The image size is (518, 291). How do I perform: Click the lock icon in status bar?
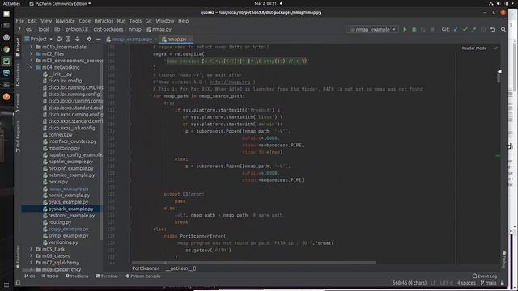coord(503,283)
